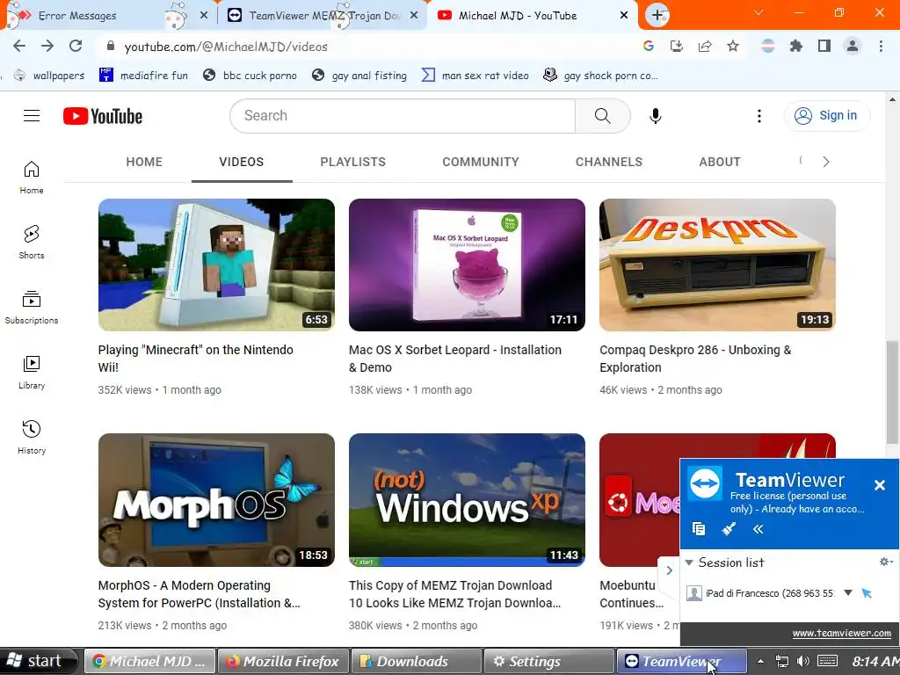
Task: Switch to the HOME channel tab
Action: click(x=144, y=162)
